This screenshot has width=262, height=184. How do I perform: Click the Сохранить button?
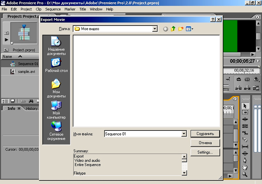pyautogui.click(x=205, y=134)
